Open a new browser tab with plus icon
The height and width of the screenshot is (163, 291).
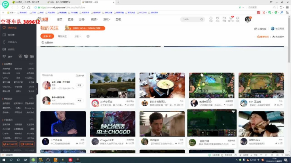pos(118,2)
